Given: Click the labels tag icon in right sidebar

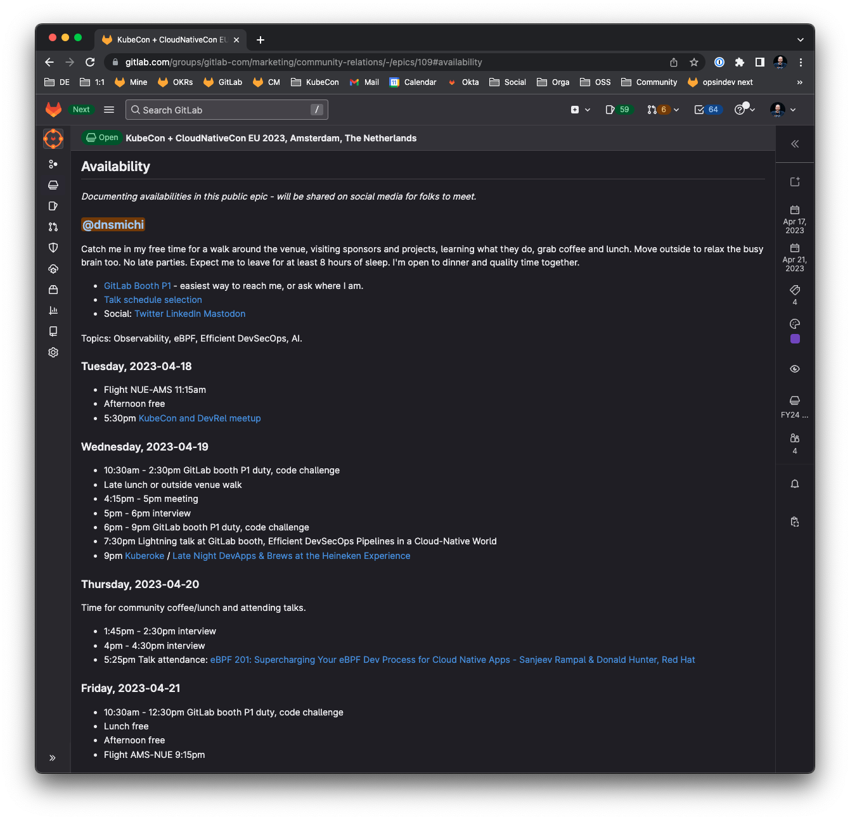Looking at the screenshot, I should [795, 290].
